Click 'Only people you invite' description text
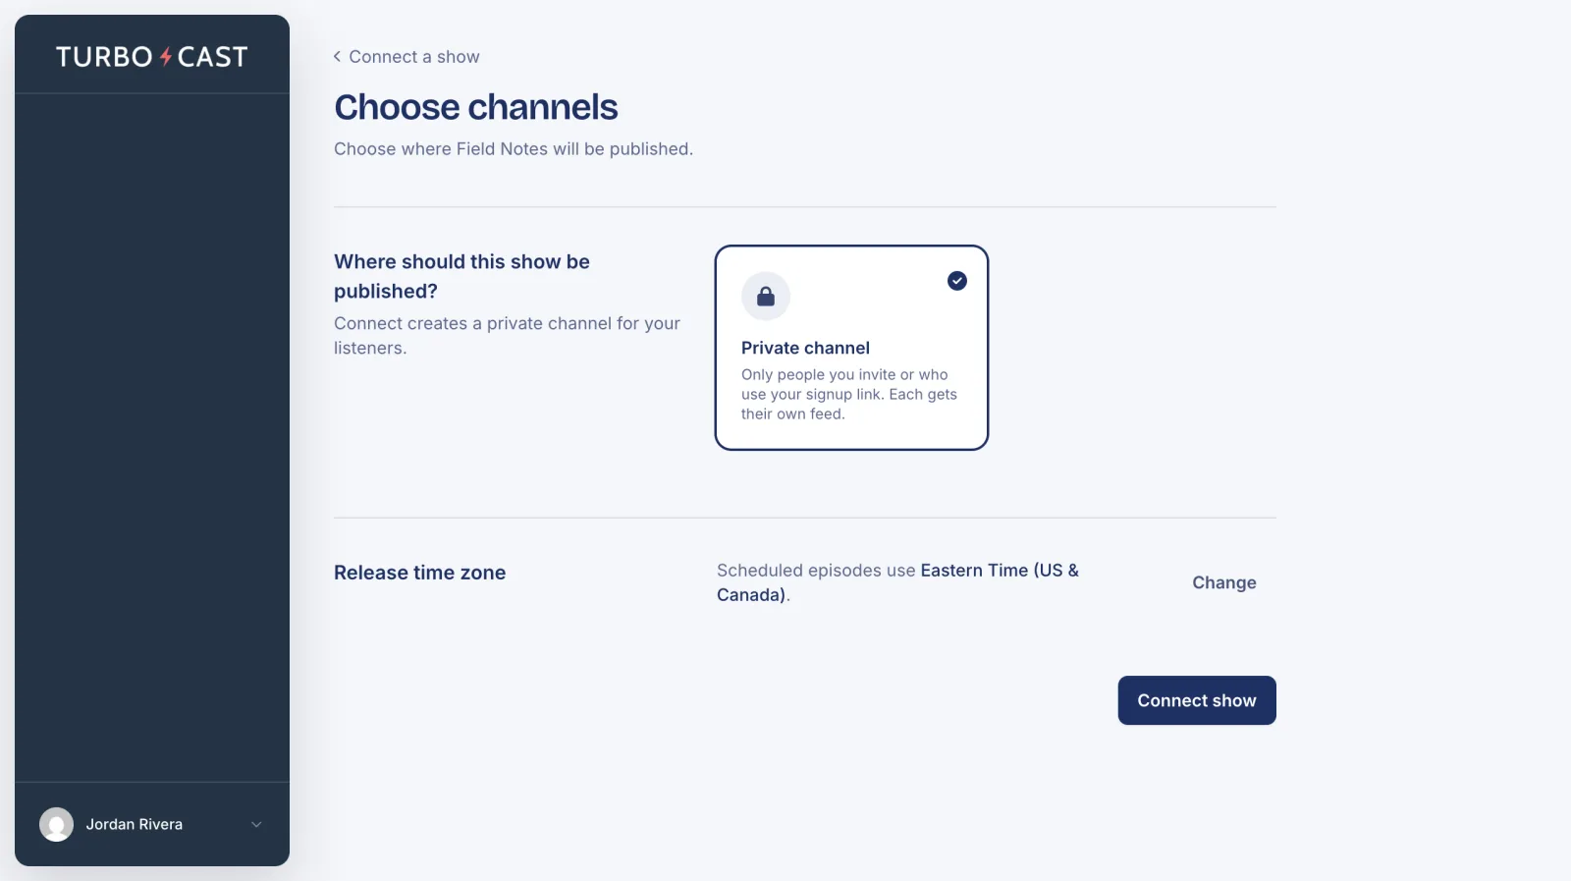The image size is (1571, 881). click(849, 394)
